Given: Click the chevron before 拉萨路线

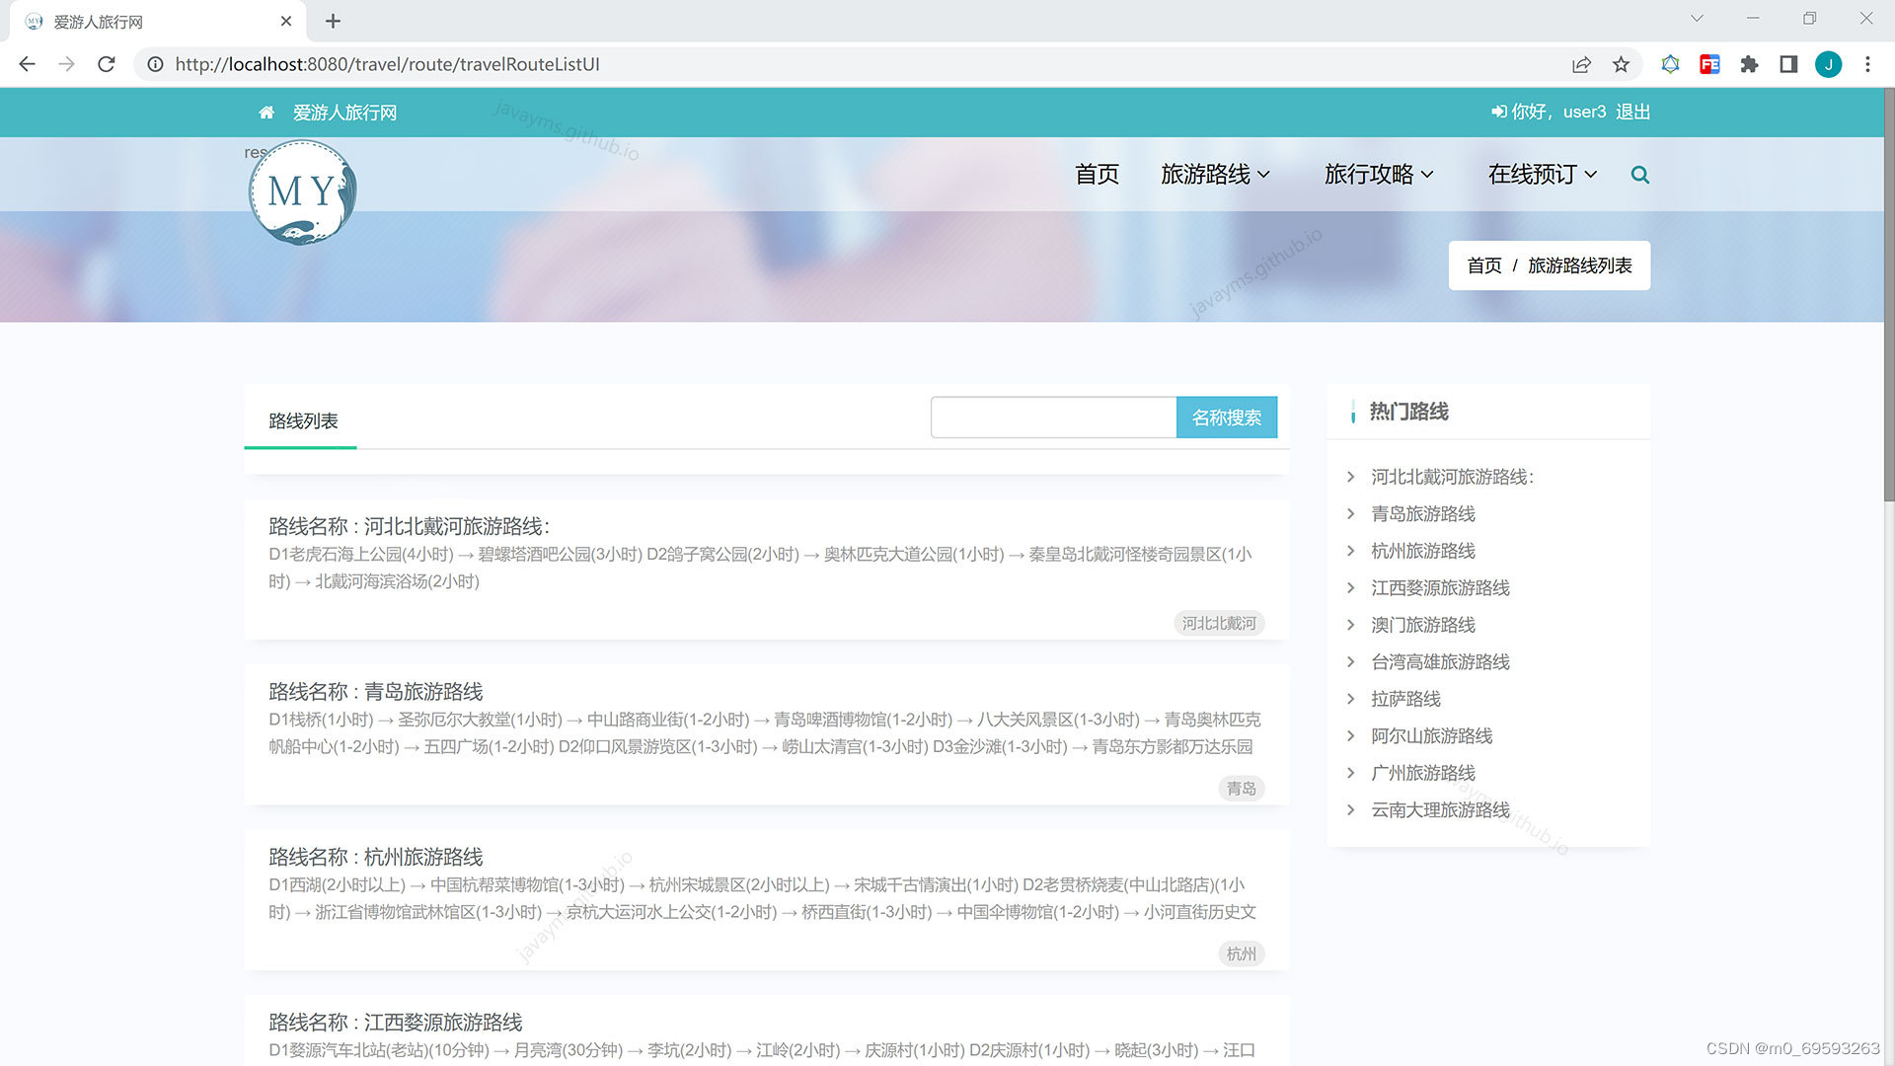Looking at the screenshot, I should [x=1351, y=699].
